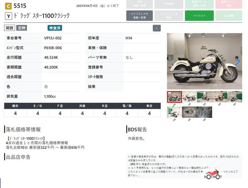
Task: Click link icon under last dark thumbnail
Action: (204, 120)
